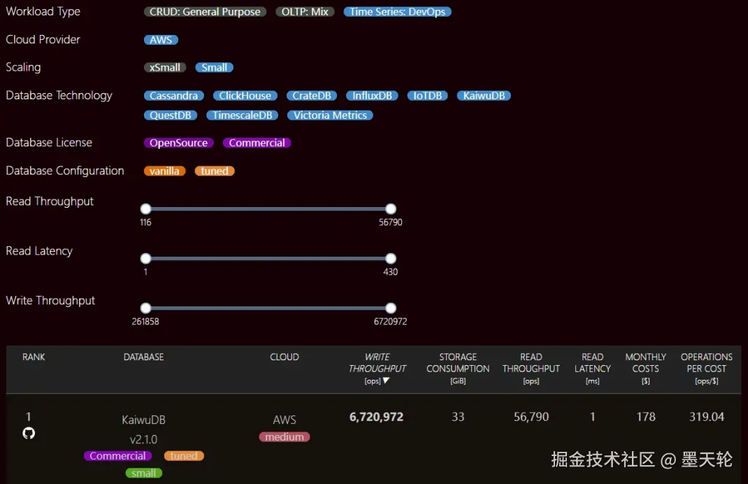Open the GitHub icon under rank 1

29,433
